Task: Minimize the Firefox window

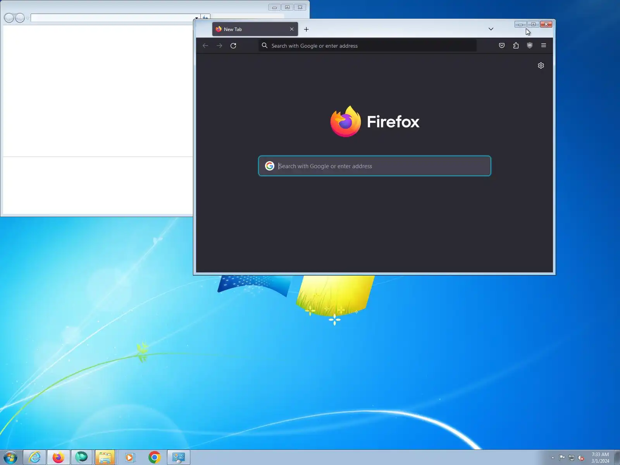Action: 520,24
